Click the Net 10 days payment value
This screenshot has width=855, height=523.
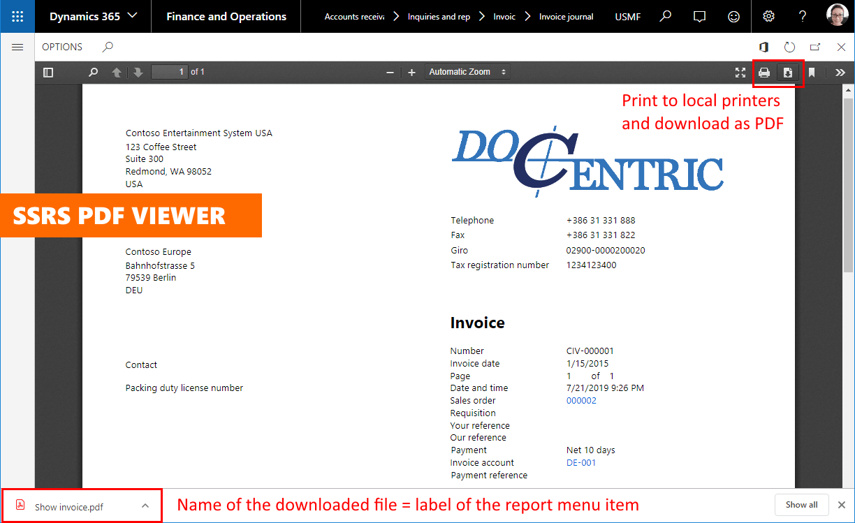click(x=591, y=450)
